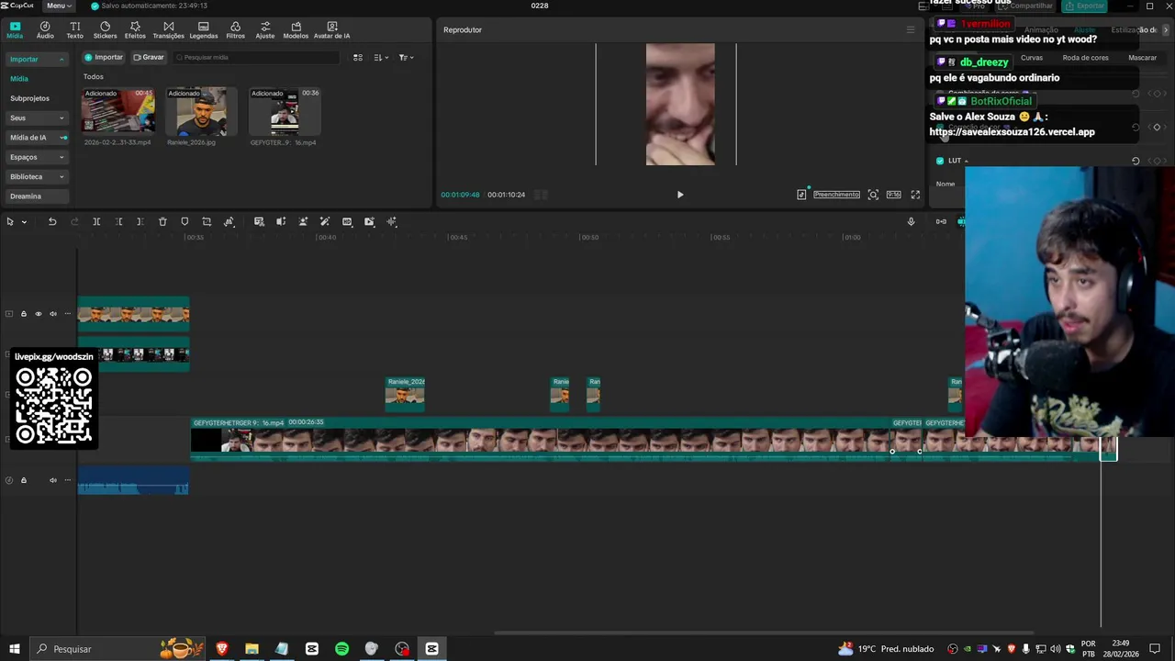
Task: Reset the LUT adjustment with the reset arrow
Action: pyautogui.click(x=1136, y=161)
